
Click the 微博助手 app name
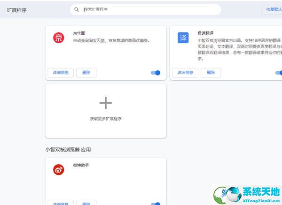[81, 165]
